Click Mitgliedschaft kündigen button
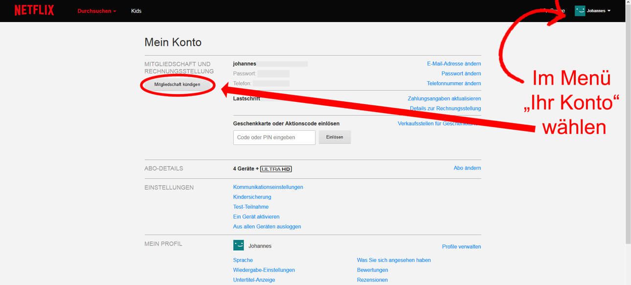631x285 pixels. [177, 84]
